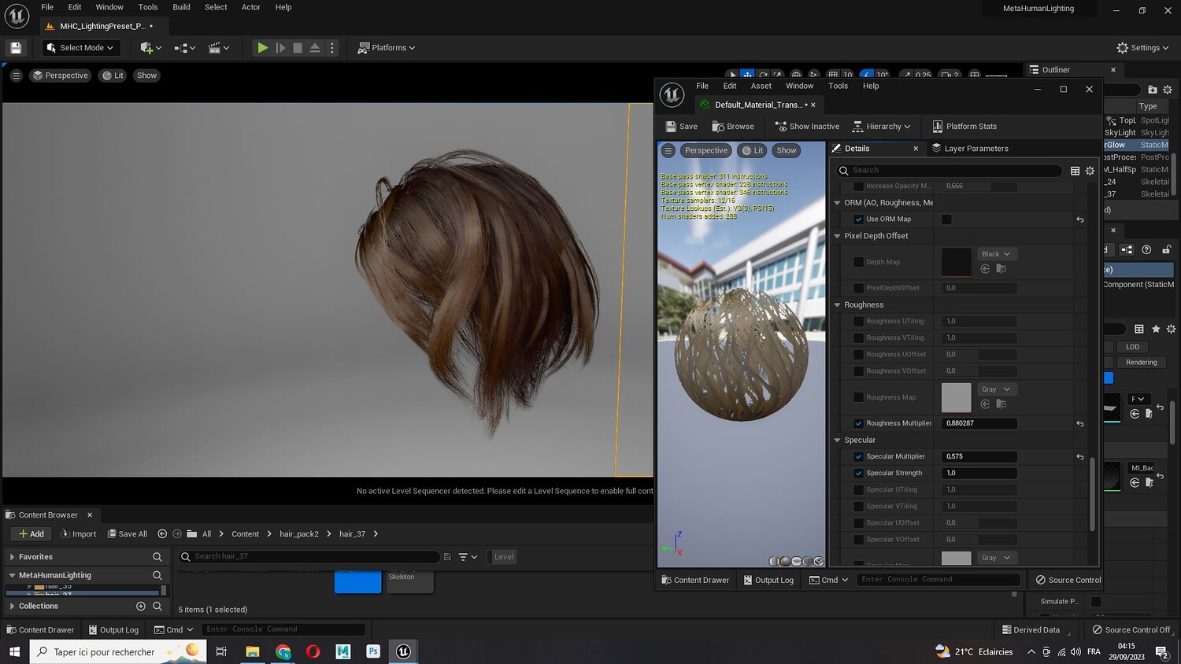The image size is (1181, 664).
Task: Uncheck the Use ORM Map checkbox
Action: click(859, 219)
